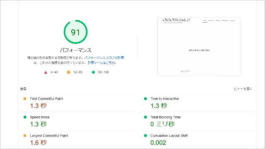Viewport: 265px width, 149px height.
Task: Select the Total Blocking Time label
Action: (x=166, y=117)
